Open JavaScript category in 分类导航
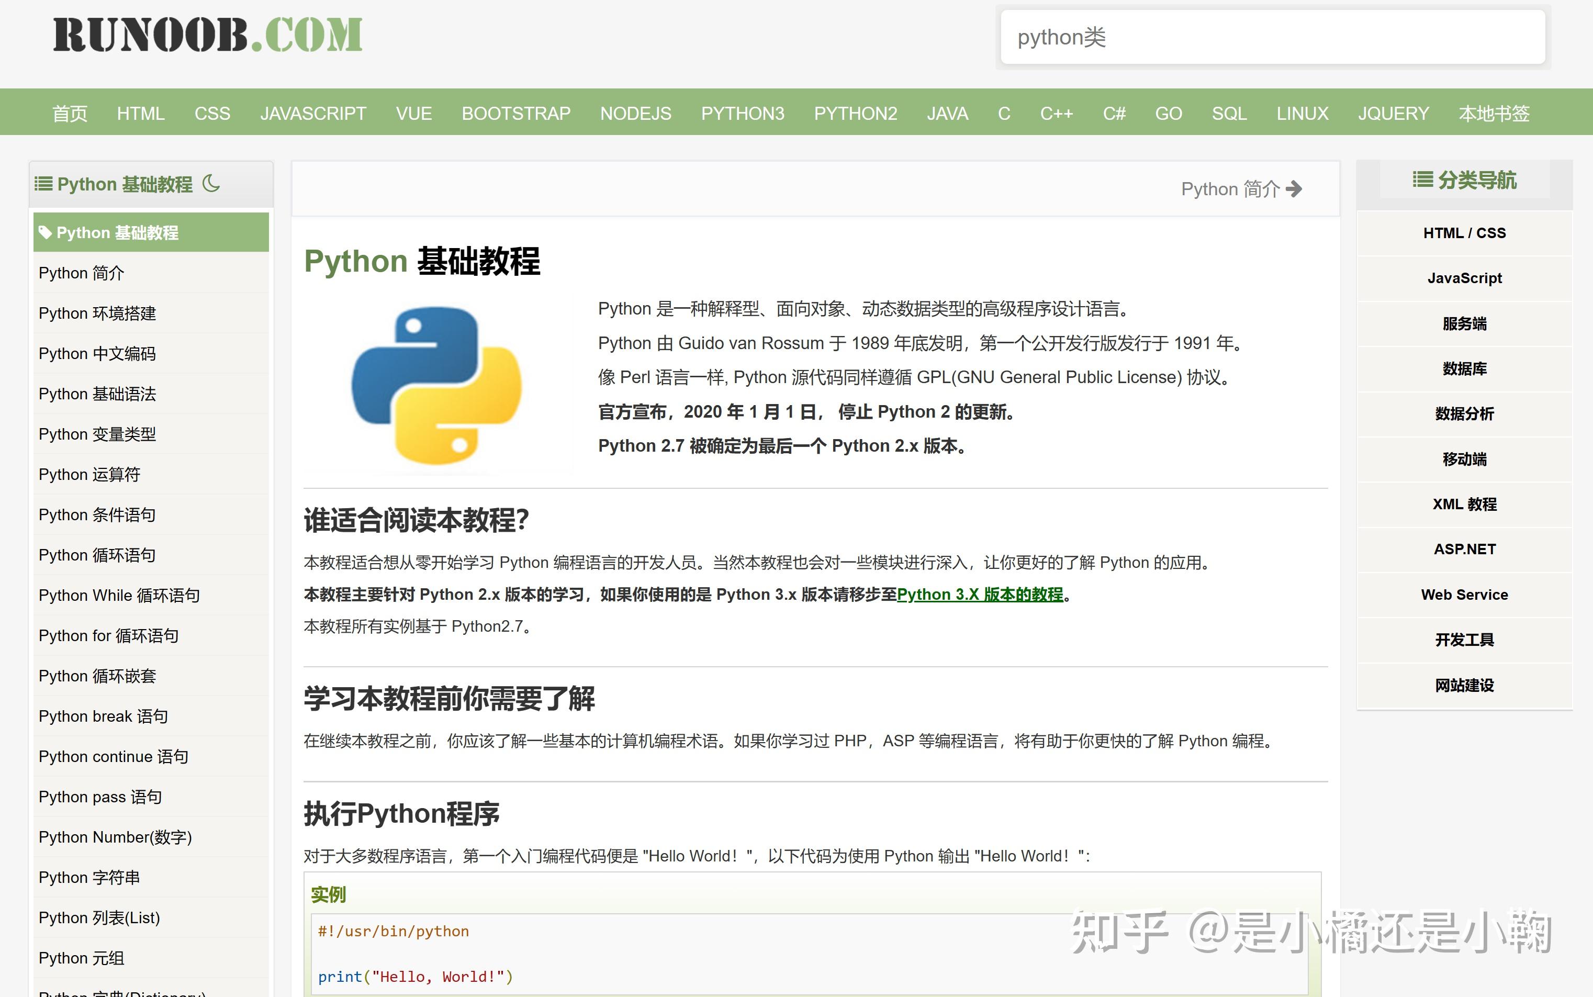Image resolution: width=1593 pixels, height=997 pixels. tap(1464, 278)
